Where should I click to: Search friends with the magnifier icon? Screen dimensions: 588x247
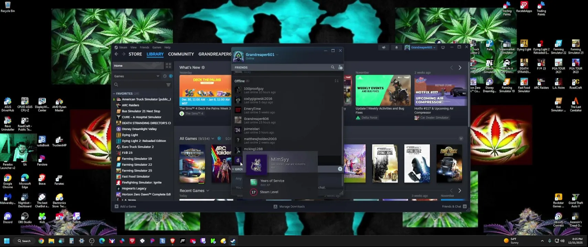click(333, 68)
